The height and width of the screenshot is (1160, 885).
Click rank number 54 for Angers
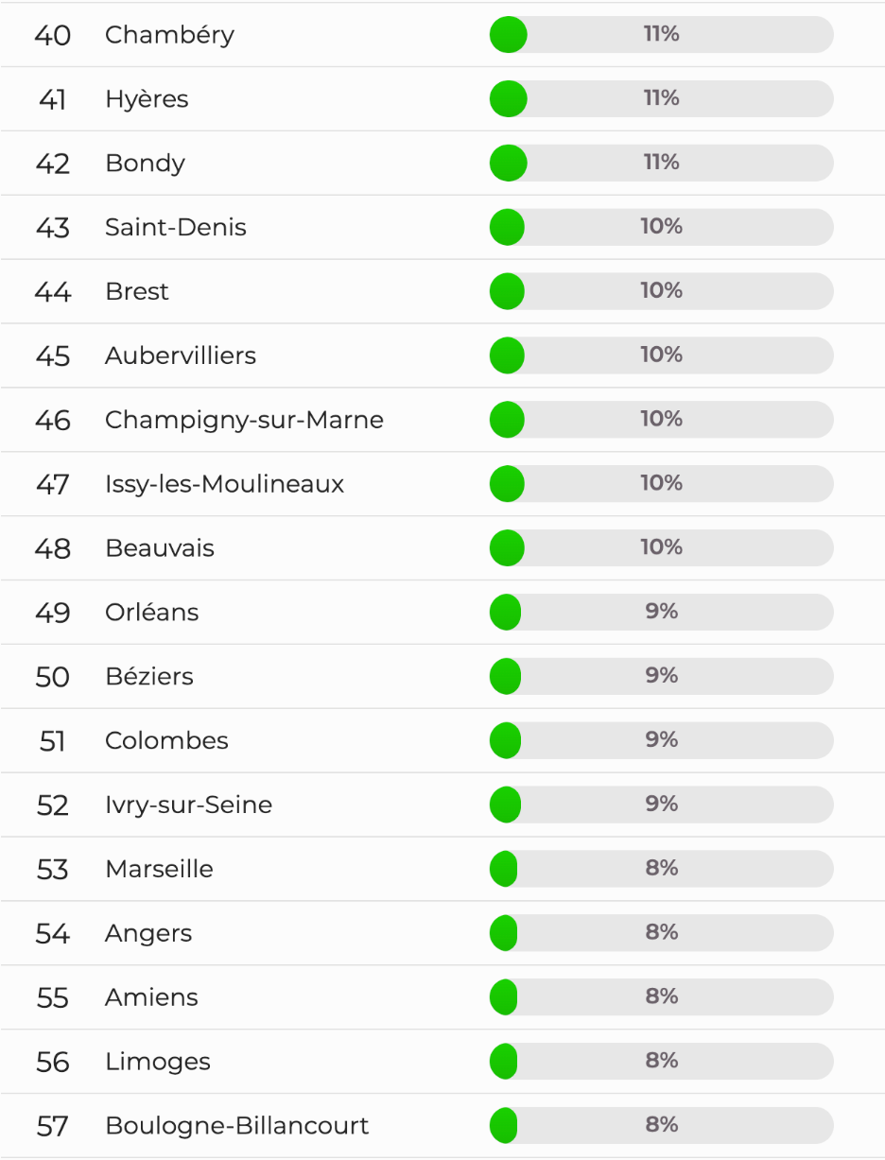[x=53, y=934]
